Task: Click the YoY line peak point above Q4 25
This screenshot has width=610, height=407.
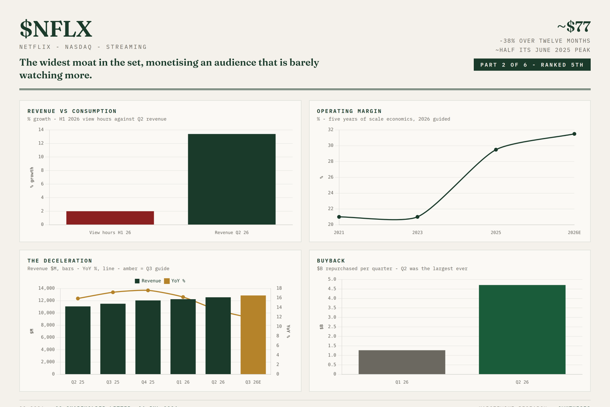Action: tap(148, 290)
